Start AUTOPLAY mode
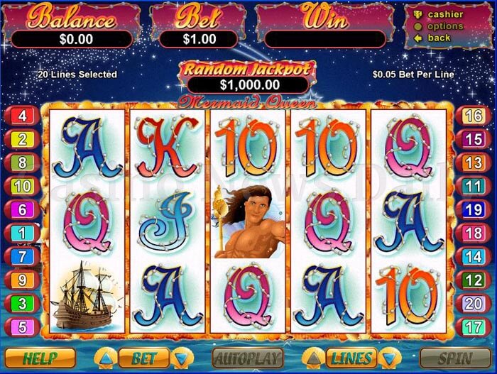 248,358
